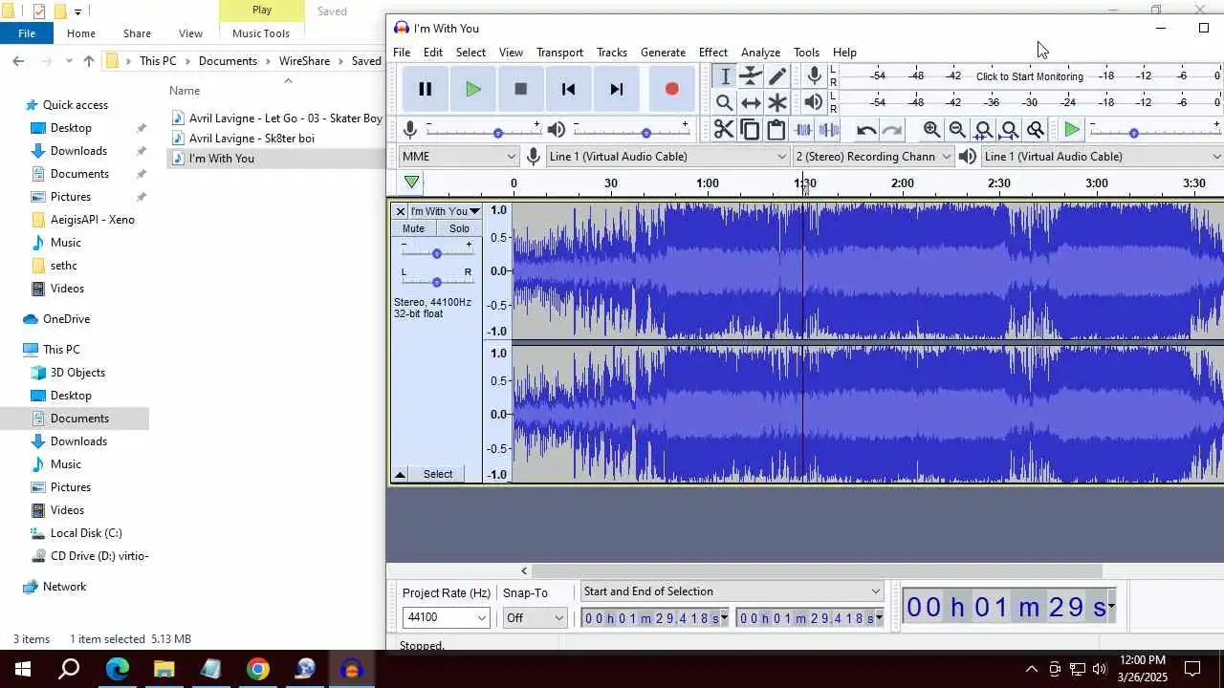Viewport: 1224px width, 688px height.
Task: Click to Start Monitoring in recording meter
Action: [1030, 76]
